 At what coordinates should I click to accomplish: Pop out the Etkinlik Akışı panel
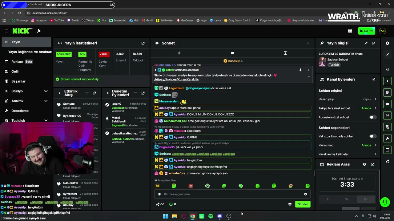94,93
